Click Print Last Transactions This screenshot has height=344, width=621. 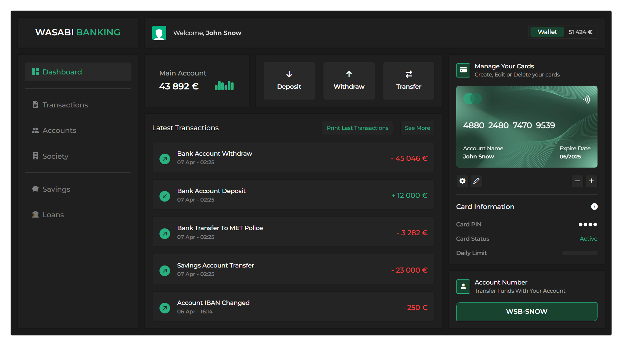click(357, 128)
